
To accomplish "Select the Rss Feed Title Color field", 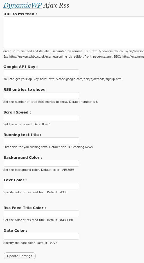I will [41, 214].
